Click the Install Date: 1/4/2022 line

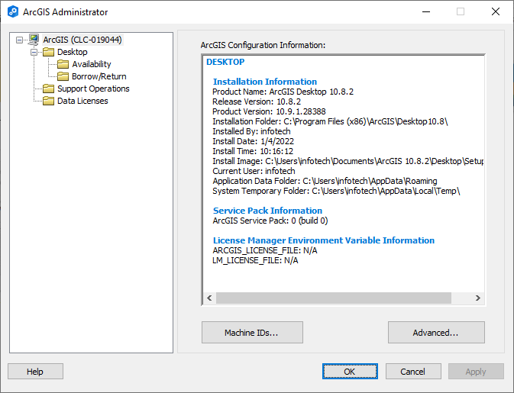(x=253, y=141)
